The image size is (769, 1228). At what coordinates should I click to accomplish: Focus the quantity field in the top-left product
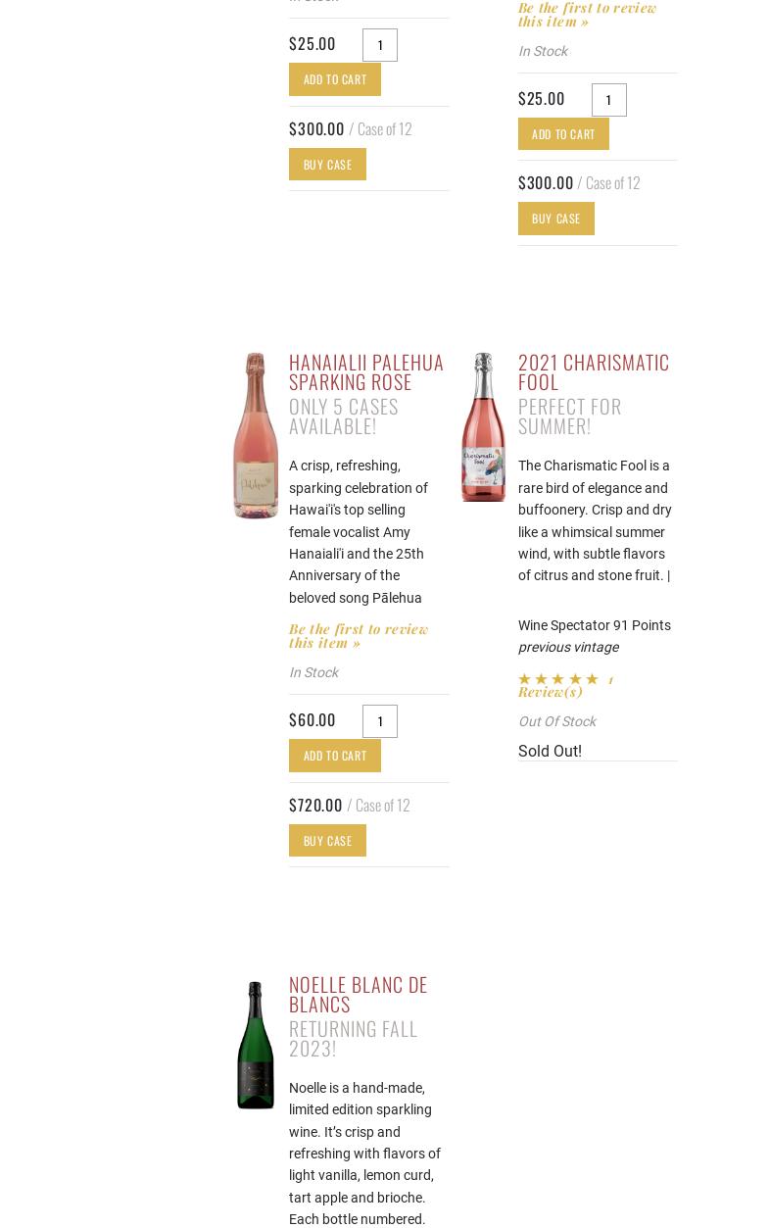point(380,45)
